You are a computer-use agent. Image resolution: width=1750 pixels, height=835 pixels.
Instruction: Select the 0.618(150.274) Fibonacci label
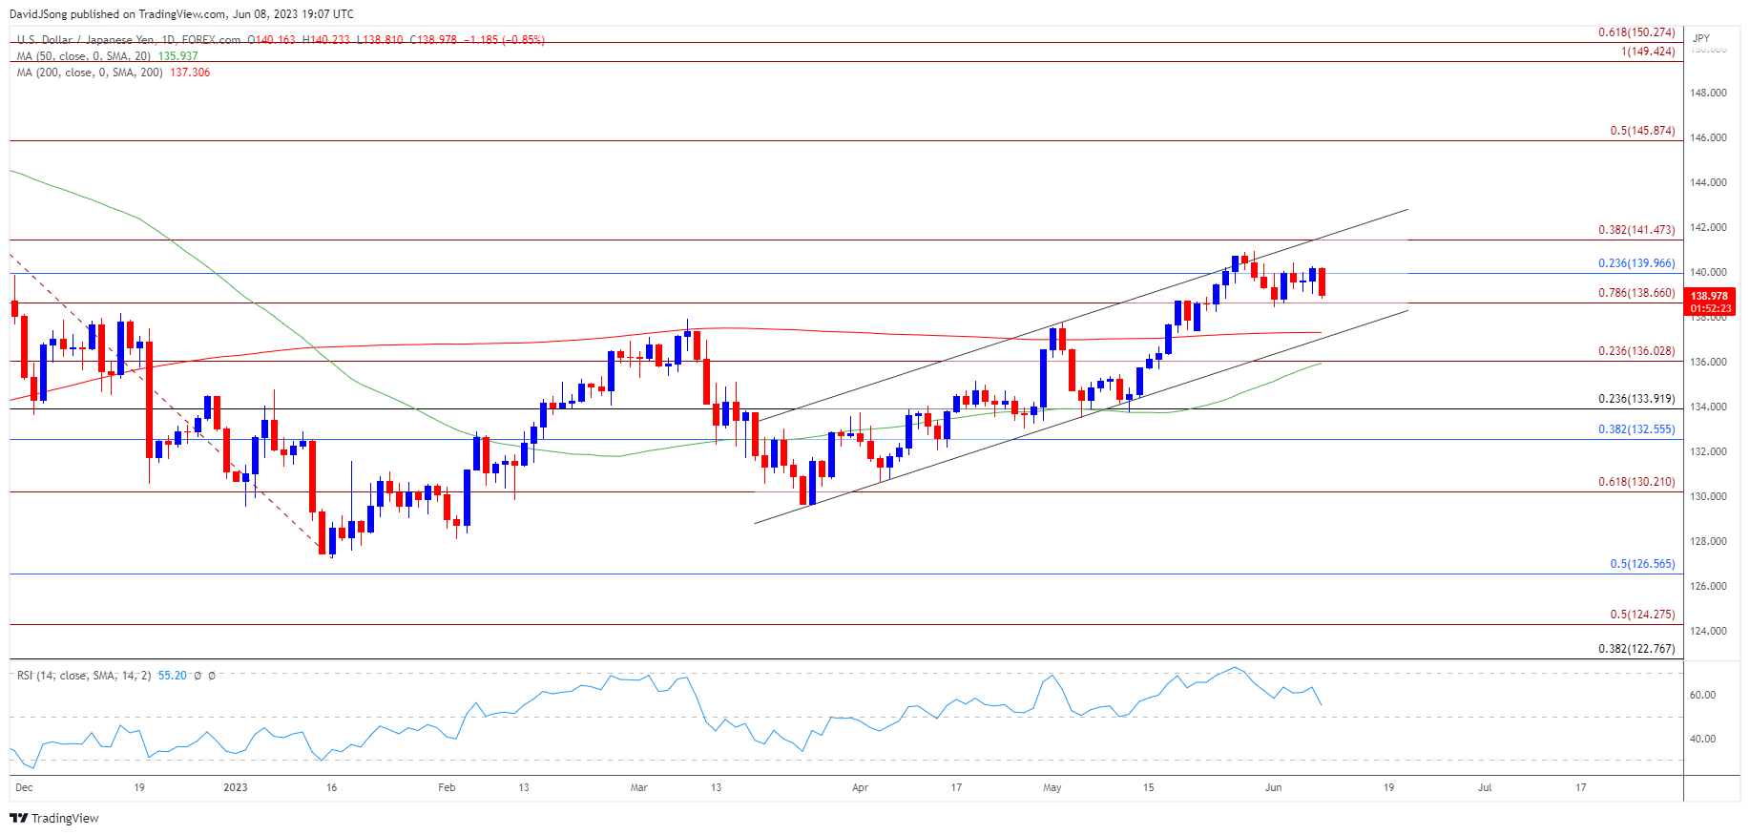tap(1636, 32)
